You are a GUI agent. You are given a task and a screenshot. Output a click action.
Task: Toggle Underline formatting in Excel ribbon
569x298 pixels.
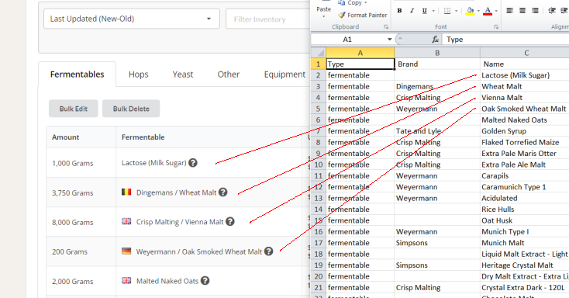coord(424,11)
